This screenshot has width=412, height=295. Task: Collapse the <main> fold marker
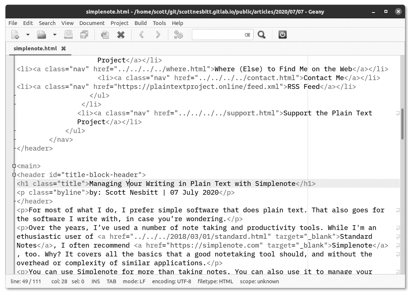point(14,166)
